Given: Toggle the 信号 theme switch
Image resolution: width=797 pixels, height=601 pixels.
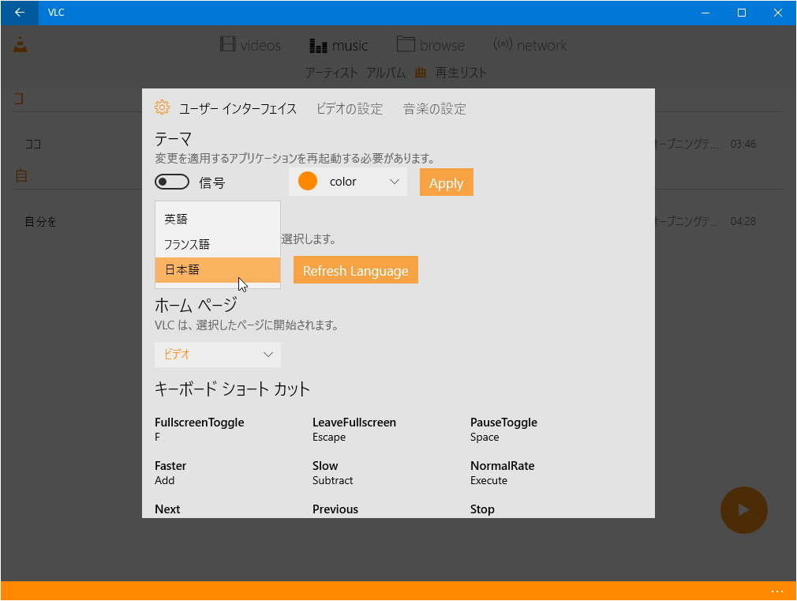Looking at the screenshot, I should [x=171, y=181].
